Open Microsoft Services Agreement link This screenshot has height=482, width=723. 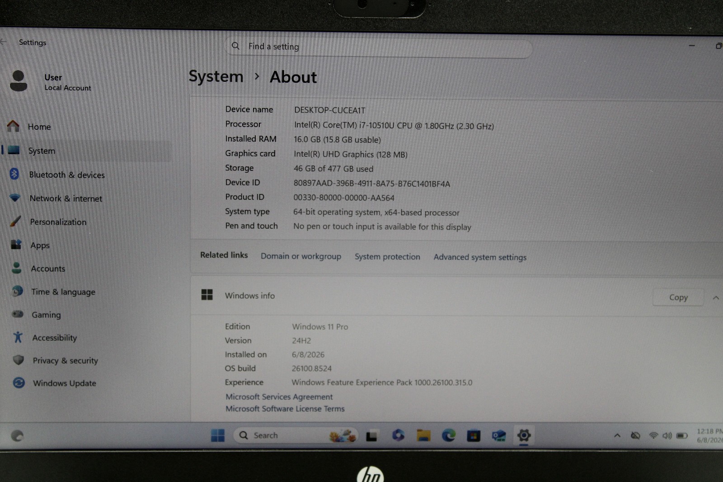coord(279,397)
